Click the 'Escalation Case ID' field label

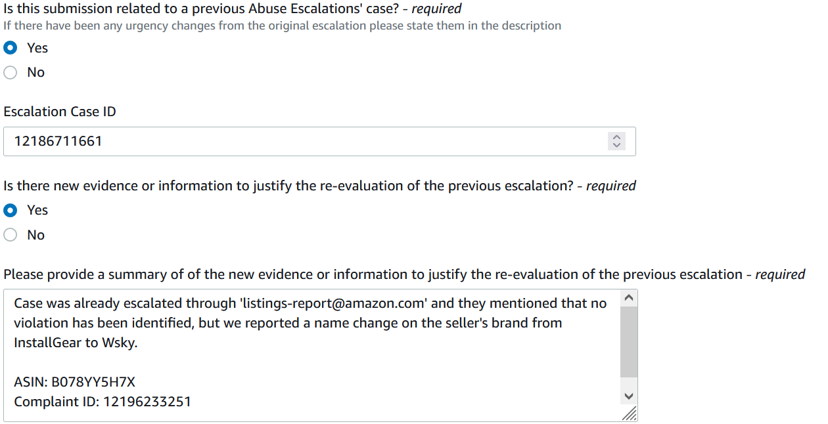tap(60, 112)
